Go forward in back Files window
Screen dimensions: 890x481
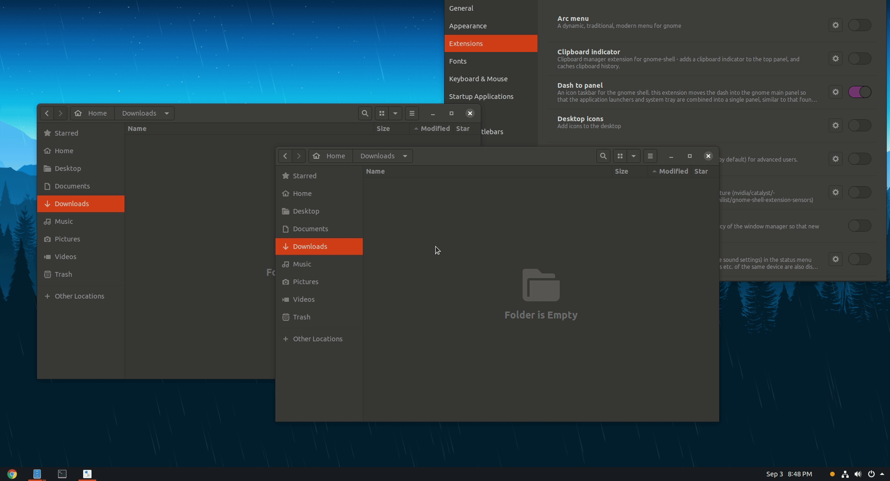60,113
